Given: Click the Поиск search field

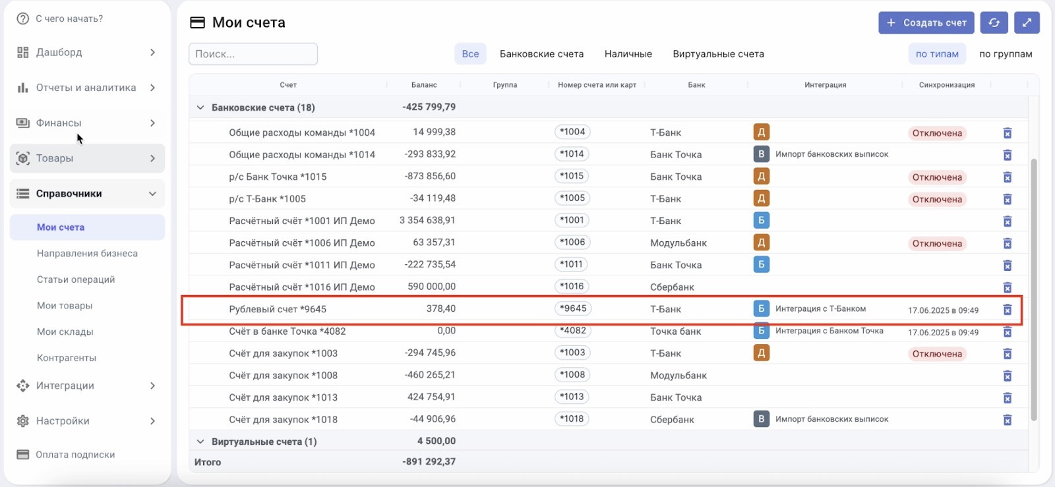Looking at the screenshot, I should click(x=253, y=54).
